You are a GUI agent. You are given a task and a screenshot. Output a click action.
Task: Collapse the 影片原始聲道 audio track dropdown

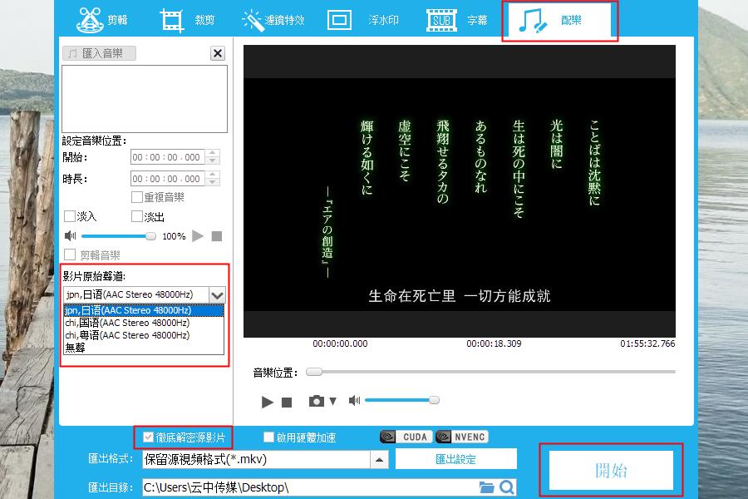pos(217,294)
